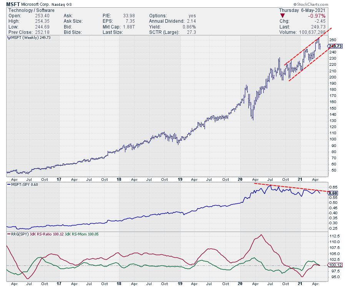Click the copyright symbol beside StockCharts.com

click(295, 4)
